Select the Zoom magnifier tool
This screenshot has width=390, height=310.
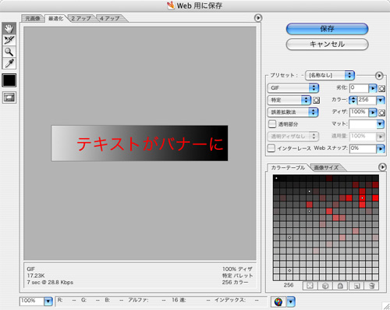coord(9,52)
